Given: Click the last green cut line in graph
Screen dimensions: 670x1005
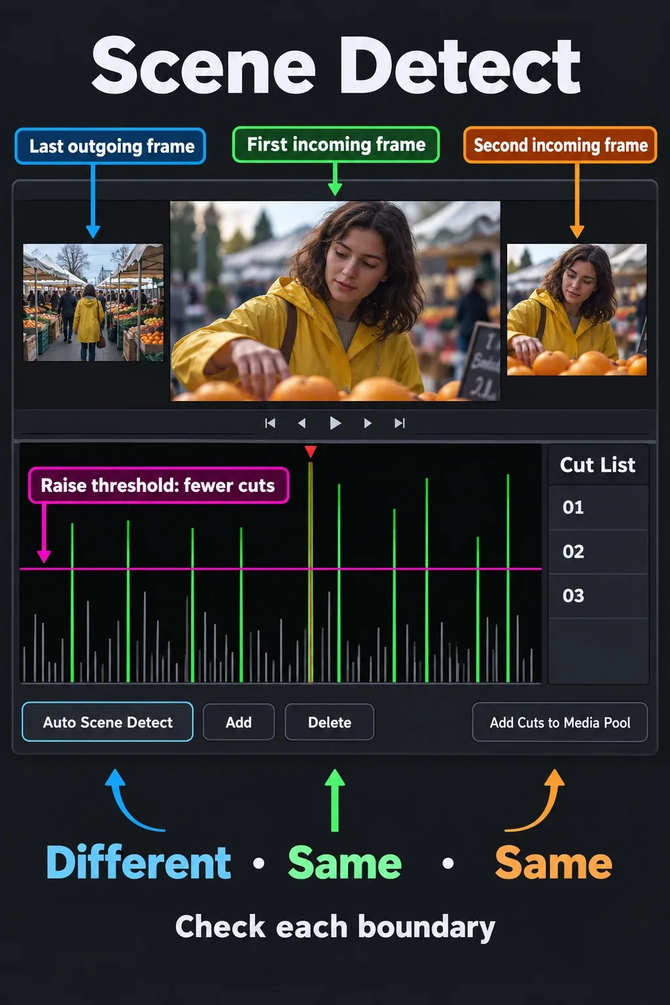Looking at the screenshot, I should (x=508, y=578).
